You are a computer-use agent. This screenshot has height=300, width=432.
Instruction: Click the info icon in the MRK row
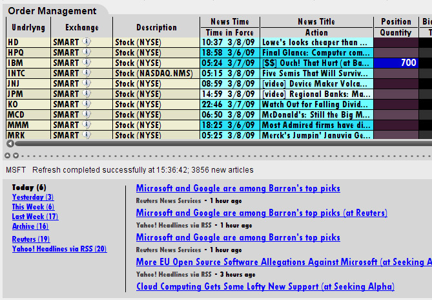[x=87, y=135]
